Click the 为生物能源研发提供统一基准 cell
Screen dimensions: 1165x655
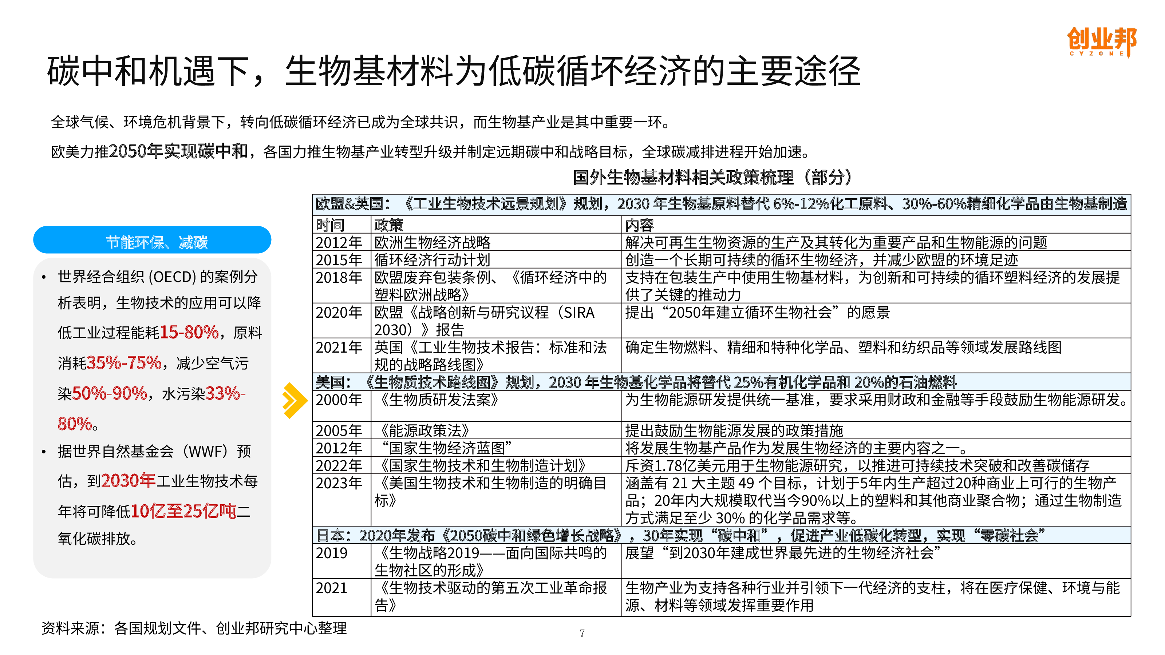876,406
